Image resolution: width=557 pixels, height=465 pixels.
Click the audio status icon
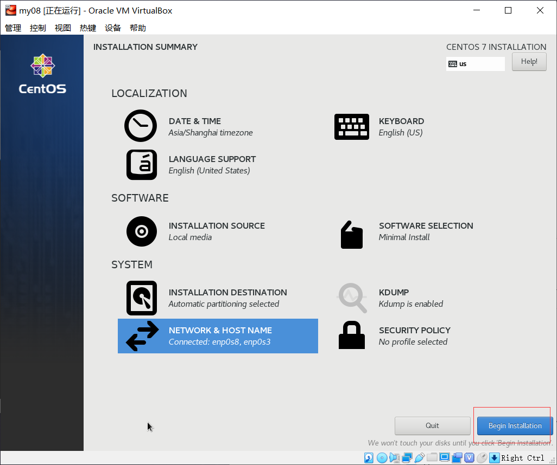394,458
